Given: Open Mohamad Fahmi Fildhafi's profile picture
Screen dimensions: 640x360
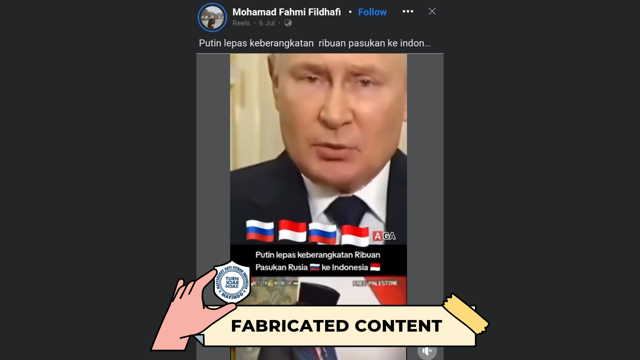Looking at the screenshot, I should click(x=212, y=17).
